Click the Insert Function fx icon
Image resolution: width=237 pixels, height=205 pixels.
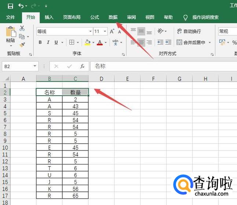pyautogui.click(x=83, y=66)
